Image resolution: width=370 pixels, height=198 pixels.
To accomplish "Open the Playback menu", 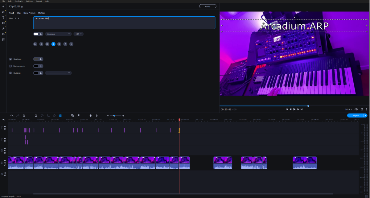I will 19,1.
